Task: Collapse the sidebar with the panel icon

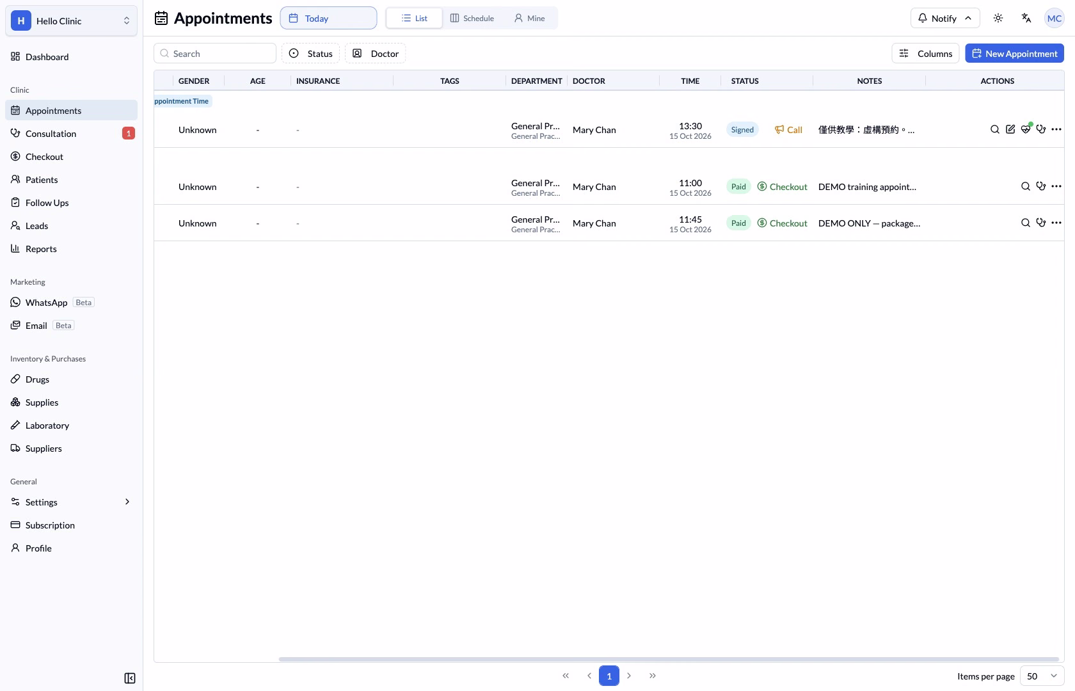Action: pyautogui.click(x=130, y=678)
